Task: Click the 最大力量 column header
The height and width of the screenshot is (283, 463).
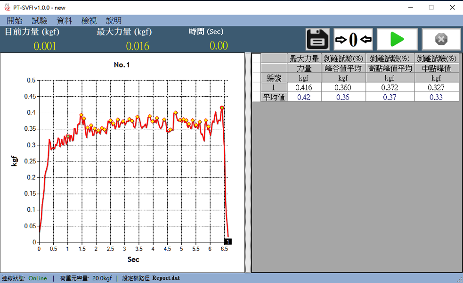Action: pos(304,59)
